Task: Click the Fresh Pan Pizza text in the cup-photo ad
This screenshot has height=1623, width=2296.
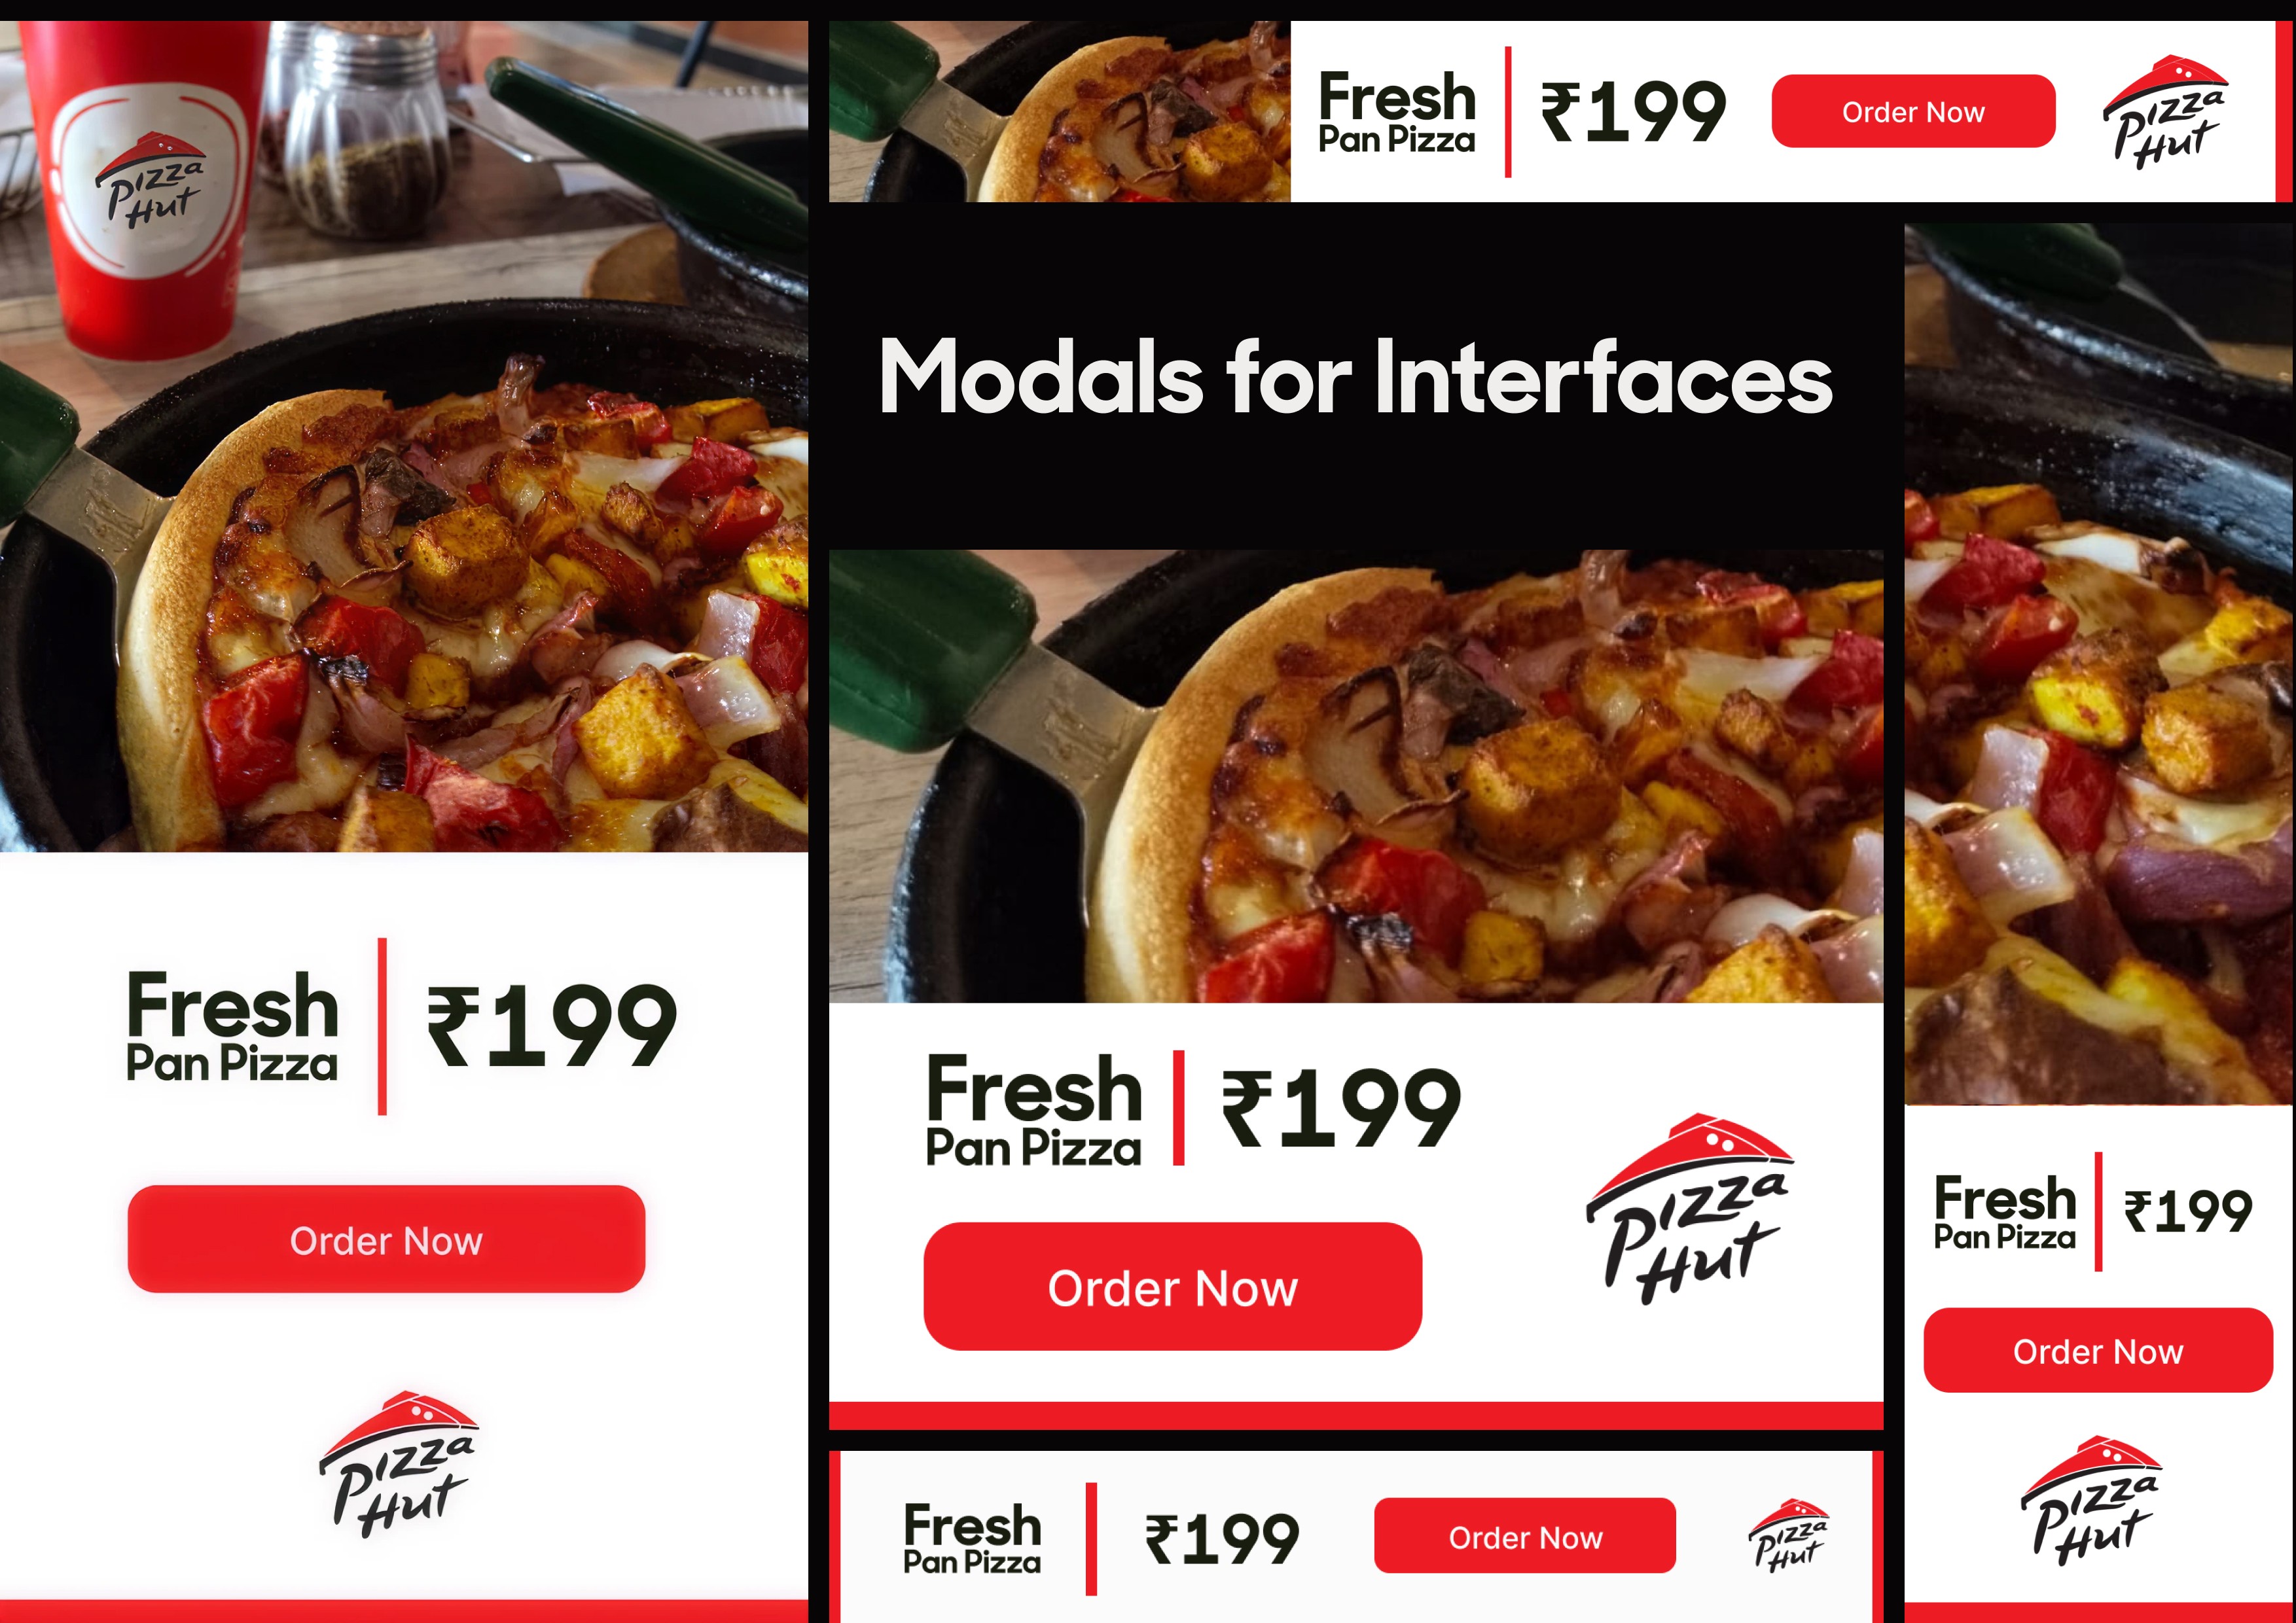Action: [x=232, y=1025]
